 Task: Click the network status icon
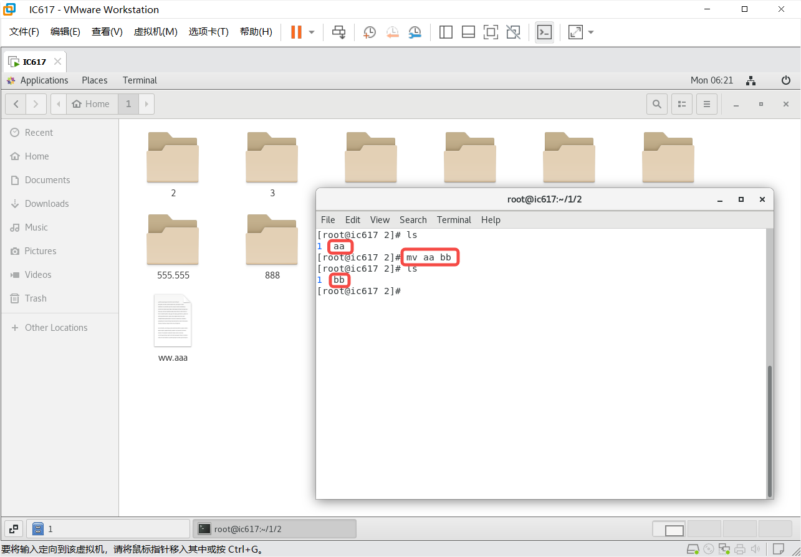tap(751, 80)
